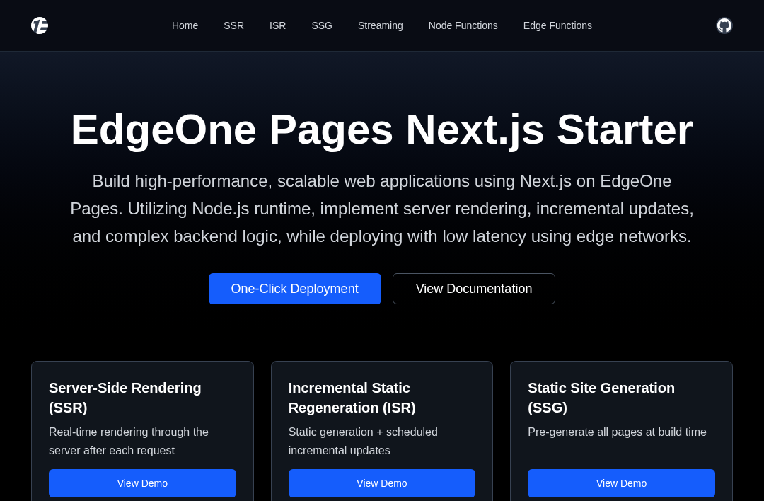Click the EdgeOne logo icon
This screenshot has height=501, width=764.
[40, 25]
